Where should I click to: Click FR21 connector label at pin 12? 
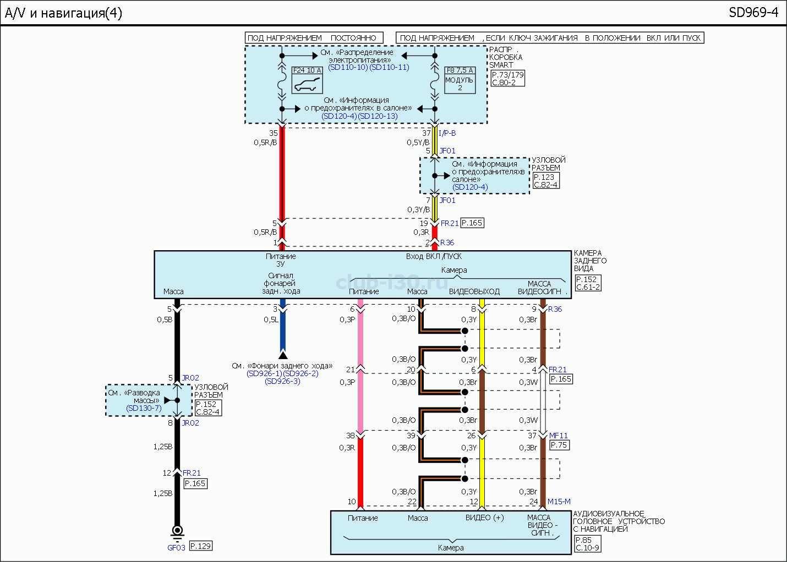pos(192,473)
